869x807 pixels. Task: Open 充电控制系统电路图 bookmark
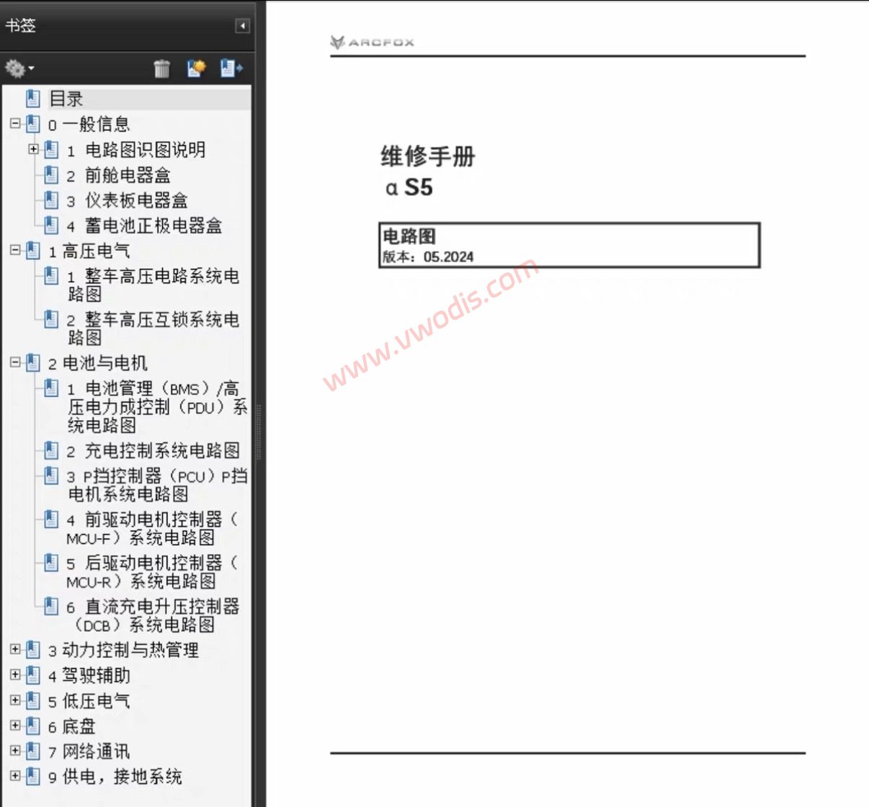coord(153,451)
